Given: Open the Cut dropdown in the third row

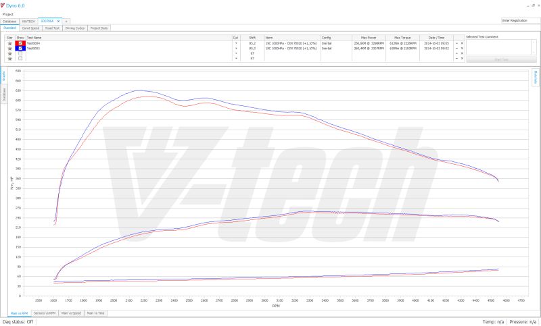Looking at the screenshot, I should [x=236, y=53].
